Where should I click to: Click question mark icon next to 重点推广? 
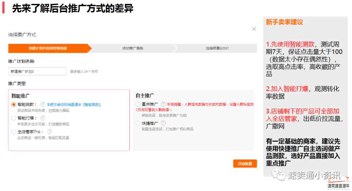click(163, 104)
